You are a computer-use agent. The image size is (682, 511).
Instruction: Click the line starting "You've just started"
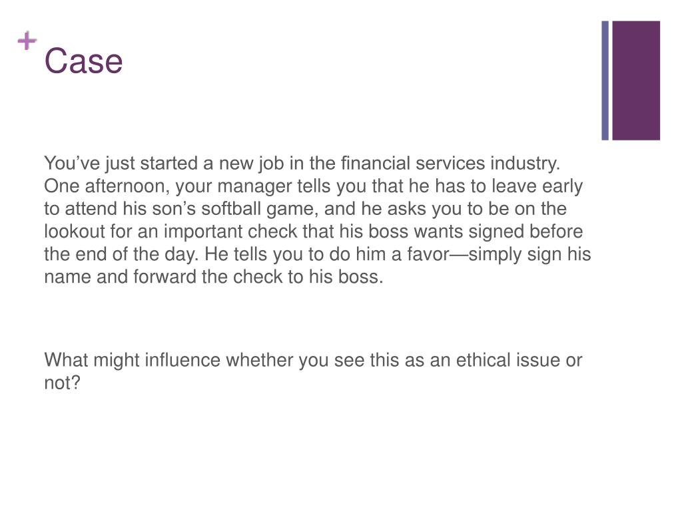[x=302, y=164]
